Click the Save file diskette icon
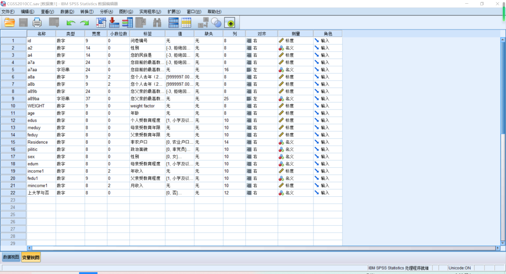The image size is (506, 274). [23, 22]
